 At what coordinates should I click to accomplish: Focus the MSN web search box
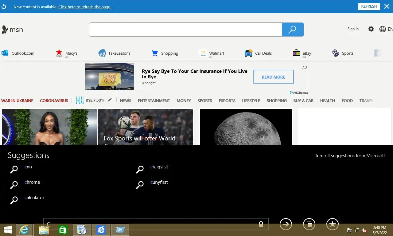point(185,29)
